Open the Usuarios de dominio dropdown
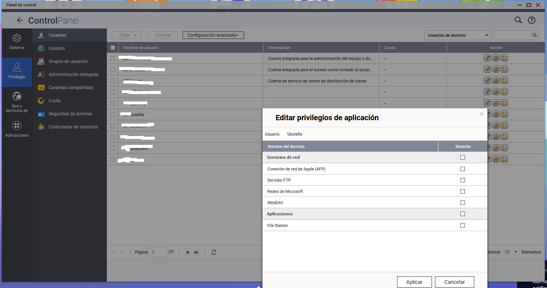Screen dimensions: 547x288 click(x=457, y=35)
